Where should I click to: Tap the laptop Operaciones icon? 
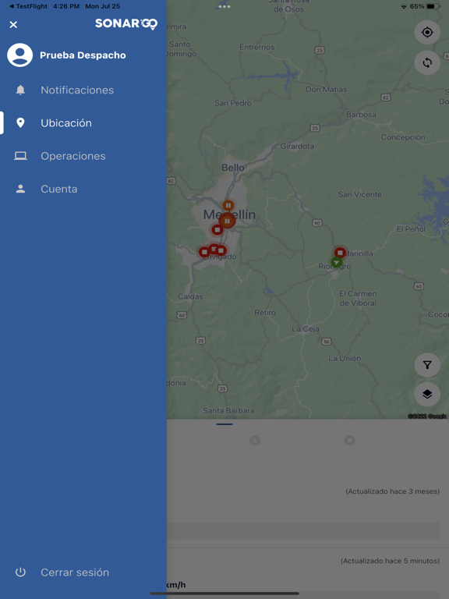coord(20,156)
